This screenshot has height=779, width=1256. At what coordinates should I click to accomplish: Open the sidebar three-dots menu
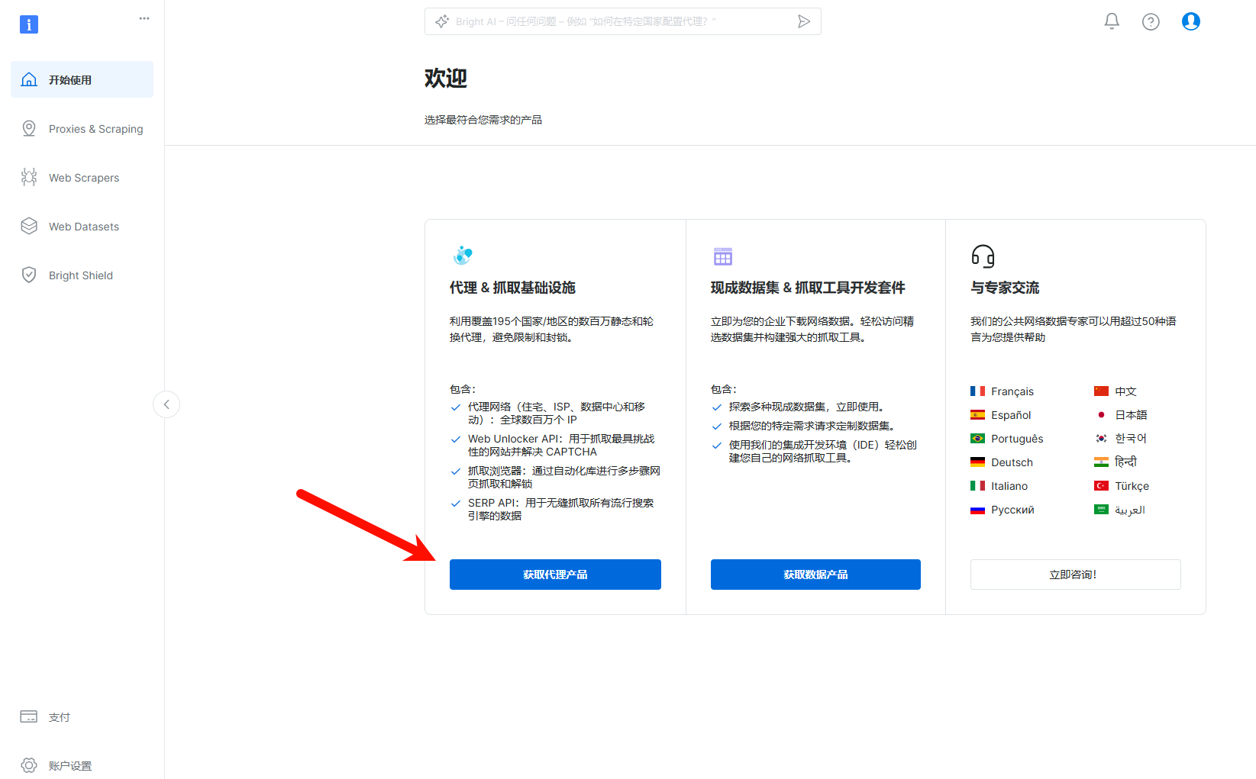pos(144,18)
